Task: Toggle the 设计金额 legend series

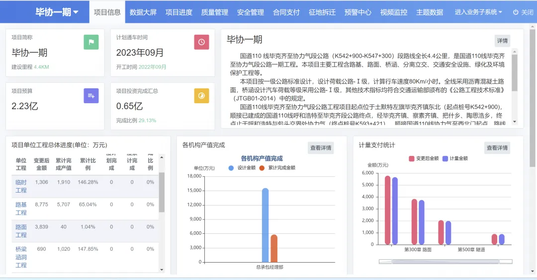Action: click(x=242, y=168)
